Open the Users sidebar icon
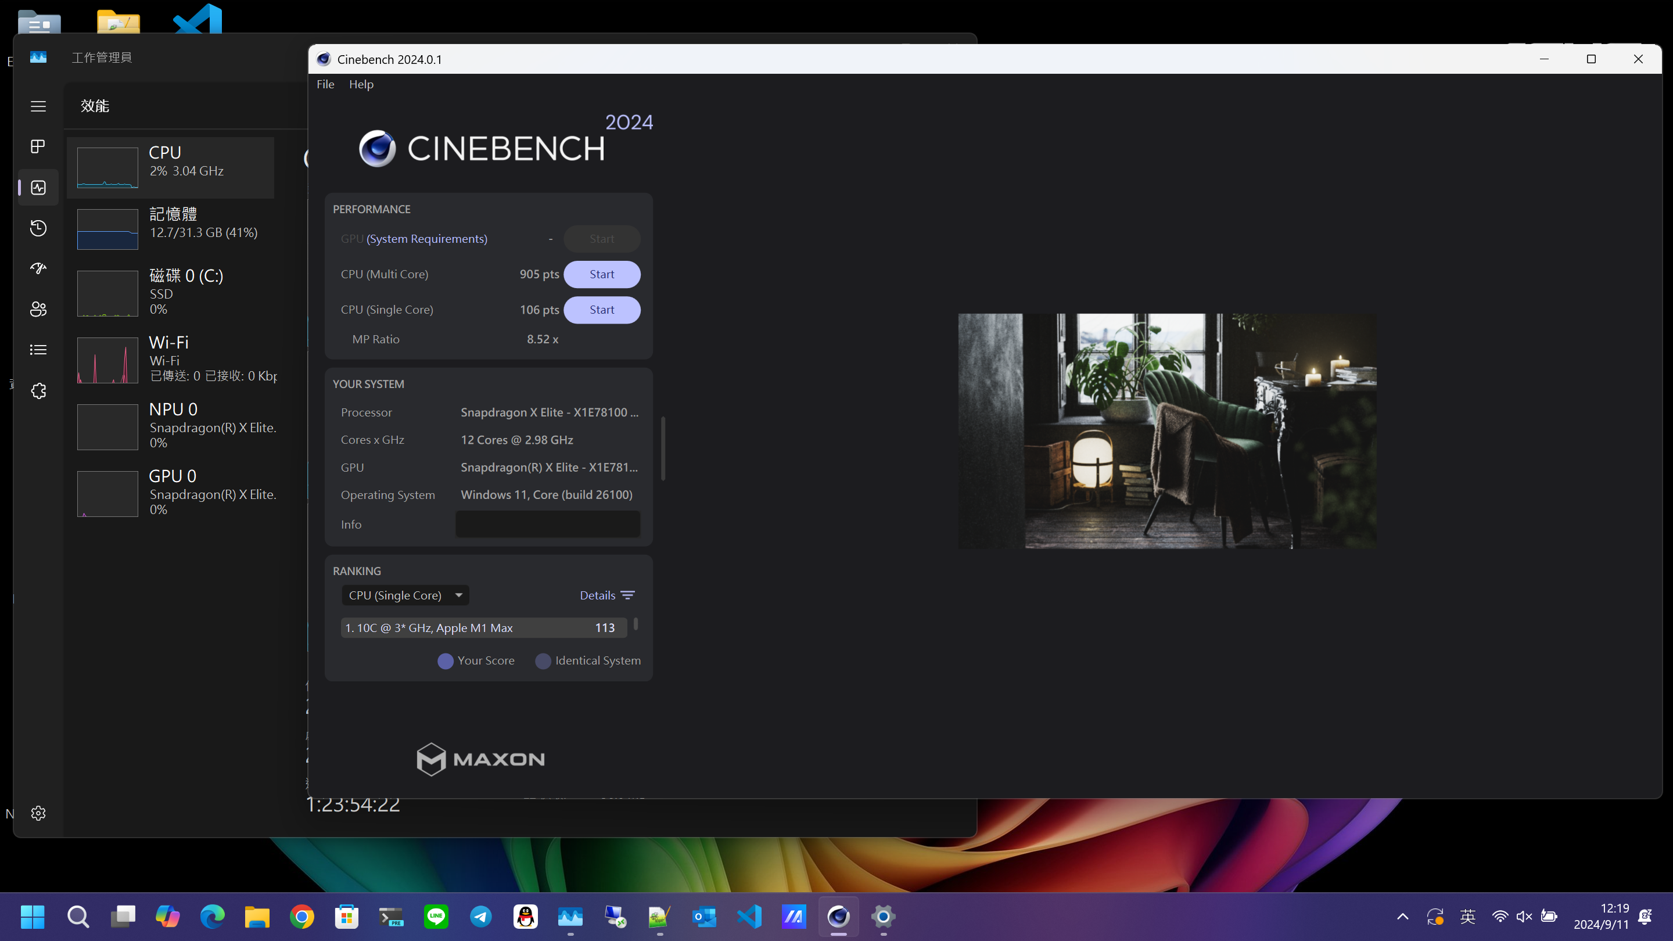Image resolution: width=1673 pixels, height=941 pixels. click(x=38, y=309)
